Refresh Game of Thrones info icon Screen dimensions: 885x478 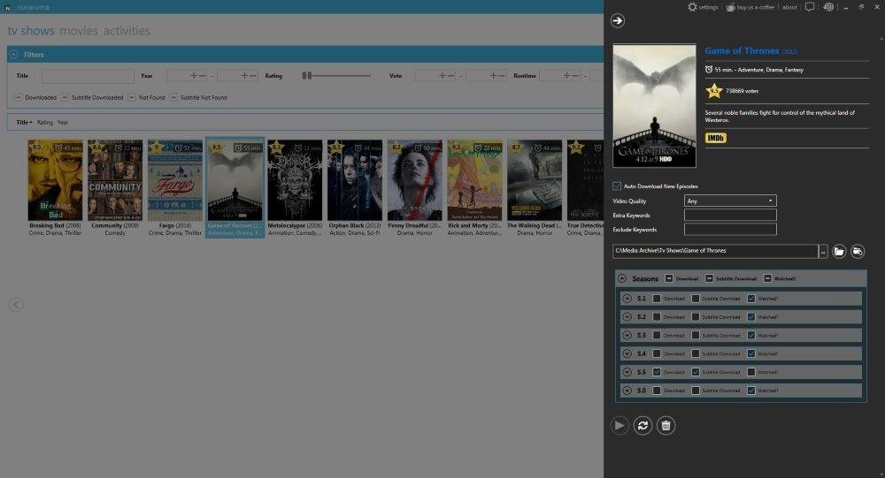pyautogui.click(x=643, y=426)
